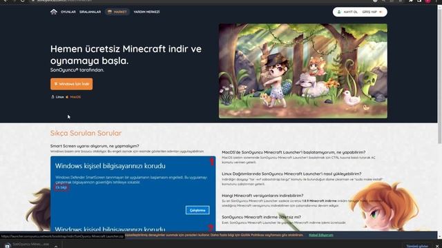442x248 pixels.
Task: Open the MARKET menu item
Action: (117, 12)
